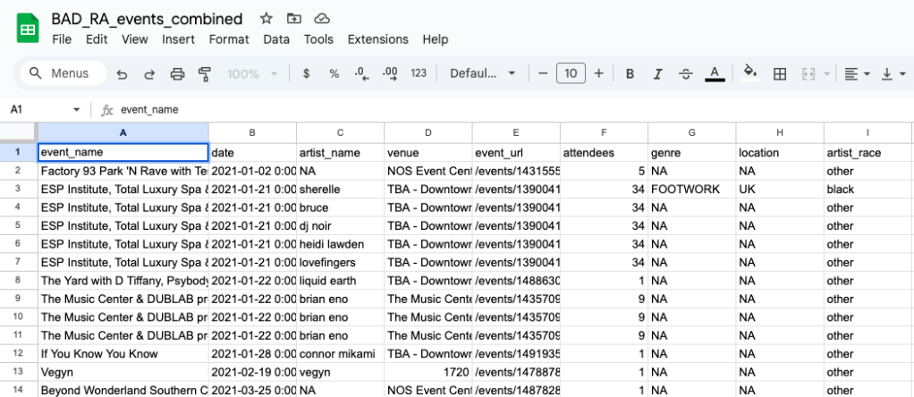Toggle italic formatting
The width and height of the screenshot is (914, 397).
click(657, 74)
